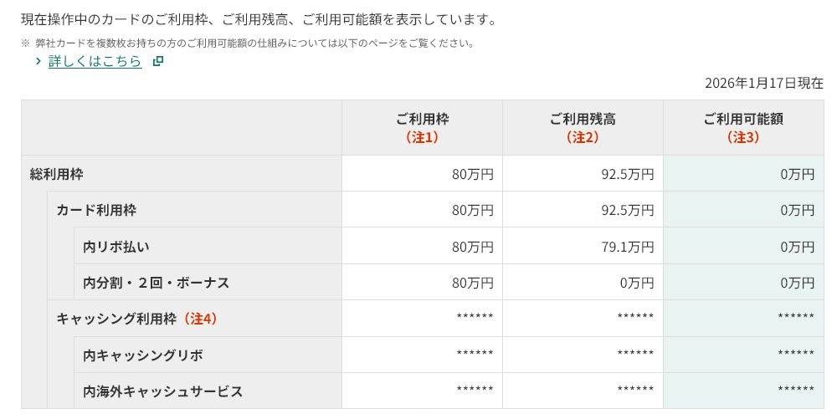Click the red （注2） note marker
The image size is (837, 419).
coord(583,137)
